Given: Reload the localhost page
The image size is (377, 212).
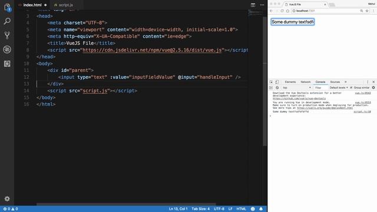Looking at the screenshot, I should (282, 11).
